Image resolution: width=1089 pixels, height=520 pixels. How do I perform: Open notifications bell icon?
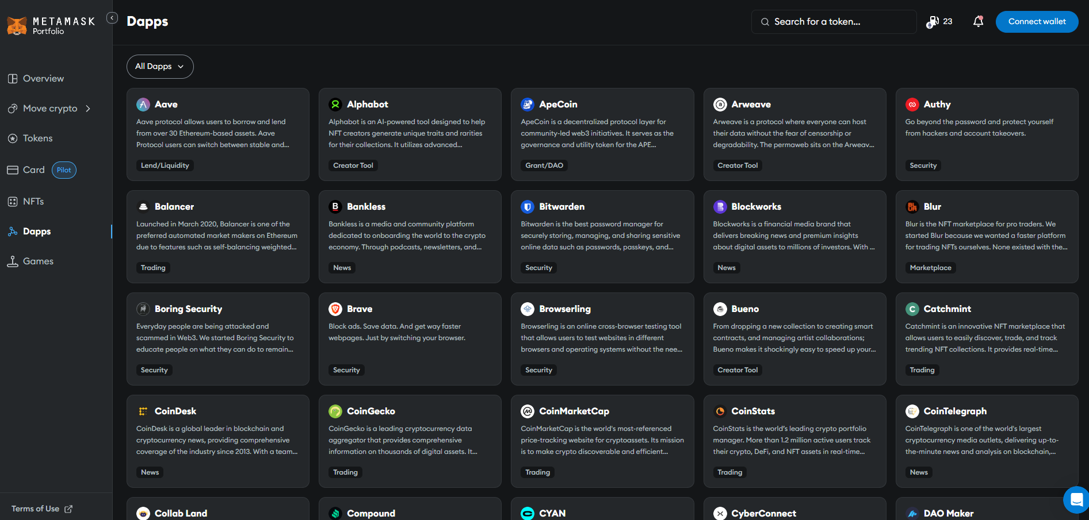pyautogui.click(x=978, y=21)
